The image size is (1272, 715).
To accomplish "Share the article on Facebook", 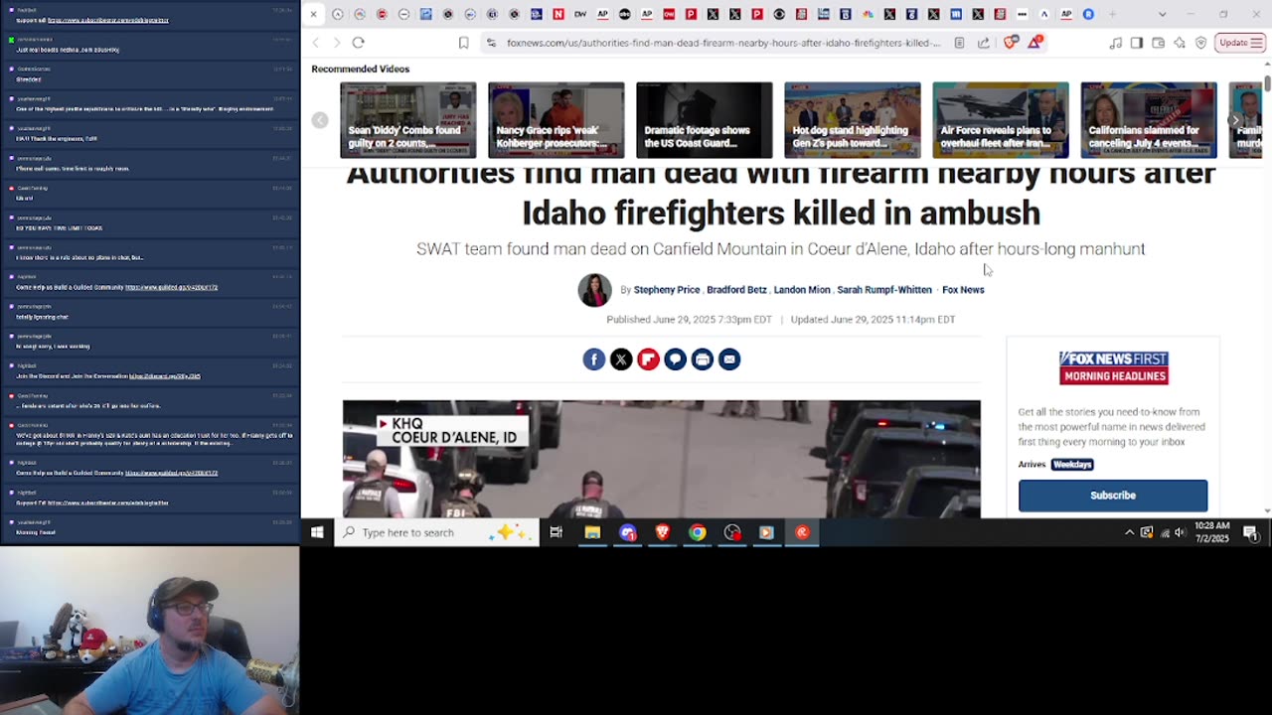I will pyautogui.click(x=594, y=359).
